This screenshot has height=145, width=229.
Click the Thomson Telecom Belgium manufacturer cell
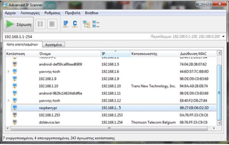tap(153, 122)
